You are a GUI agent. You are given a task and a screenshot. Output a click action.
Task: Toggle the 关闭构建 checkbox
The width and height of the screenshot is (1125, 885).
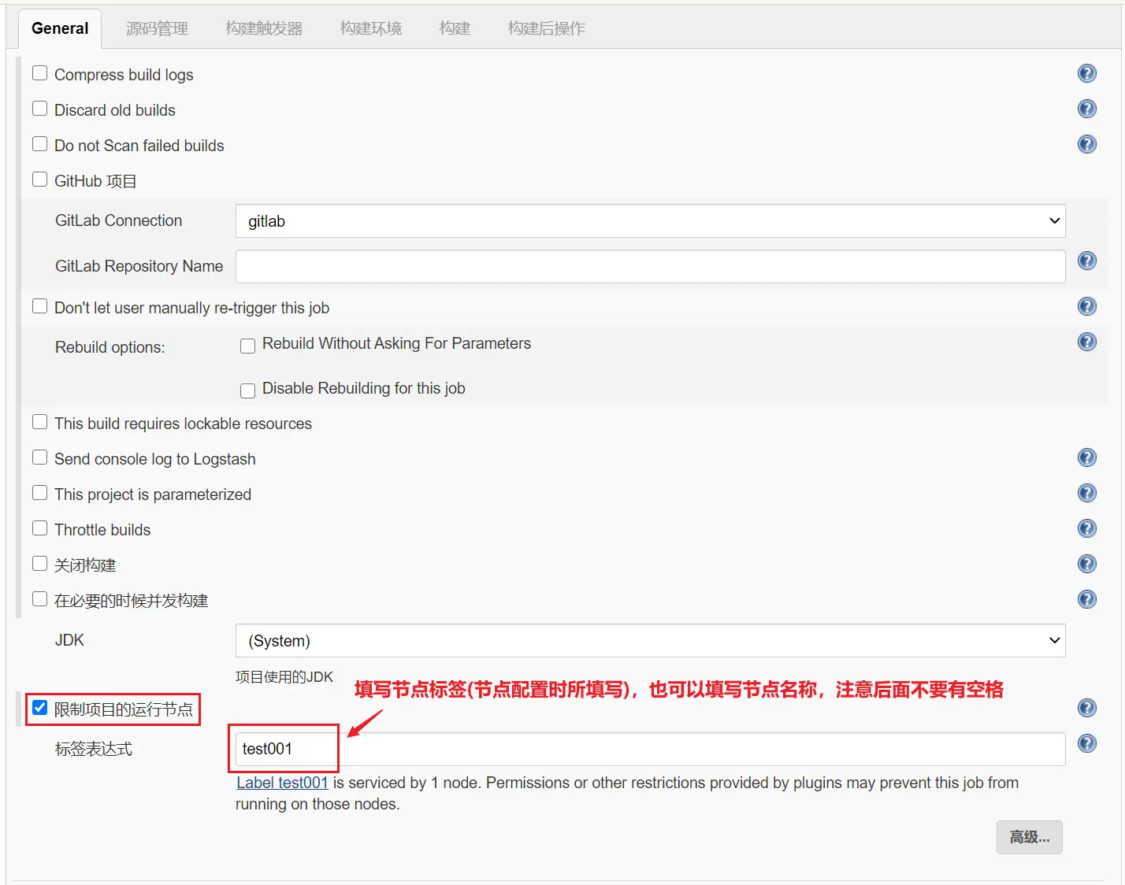coord(39,564)
